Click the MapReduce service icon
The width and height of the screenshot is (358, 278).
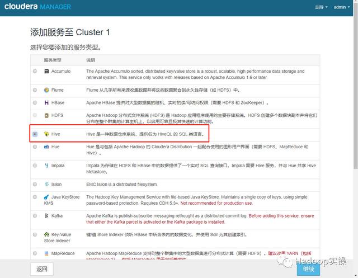click(x=46, y=253)
